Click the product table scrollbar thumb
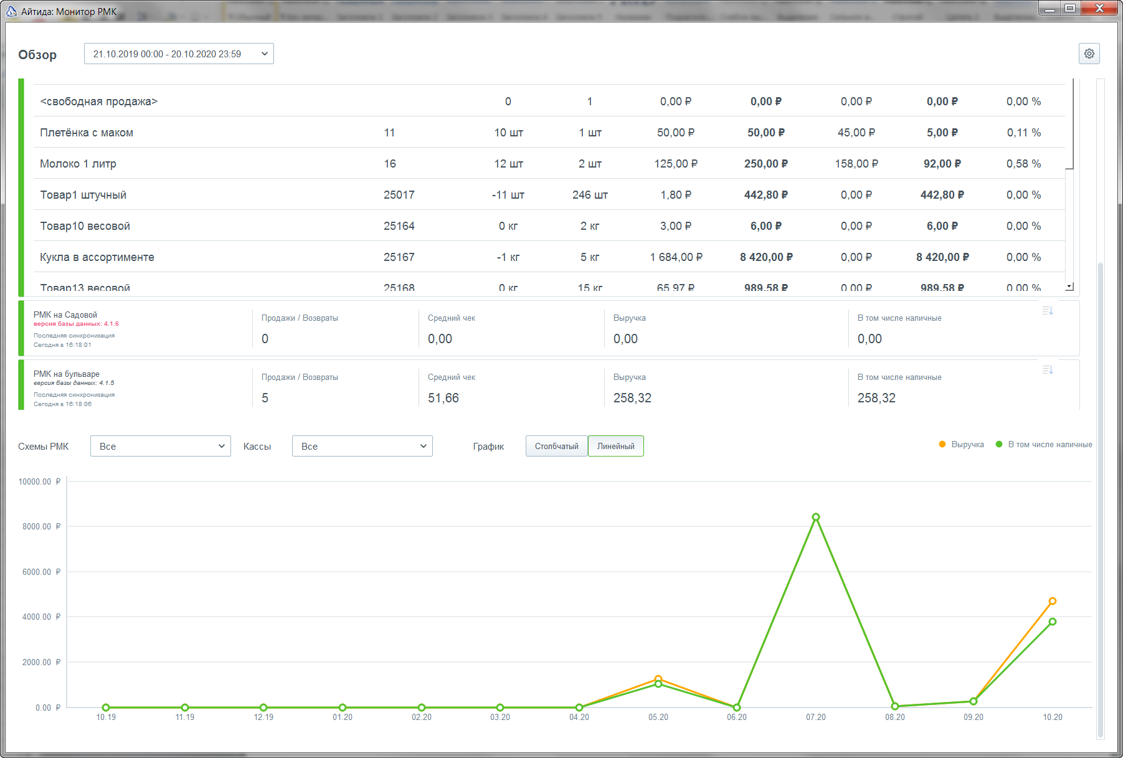The height and width of the screenshot is (758, 1123). point(1069,125)
